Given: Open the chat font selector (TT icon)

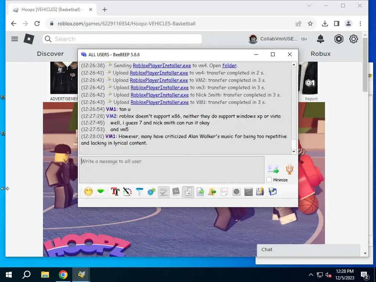Looking at the screenshot, I should point(115,192).
